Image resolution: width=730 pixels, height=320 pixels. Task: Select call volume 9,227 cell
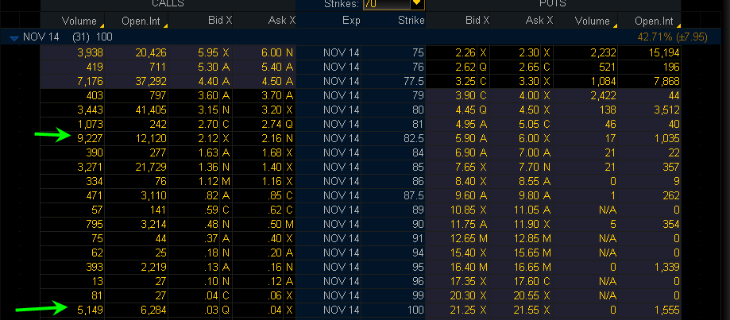tap(79, 137)
